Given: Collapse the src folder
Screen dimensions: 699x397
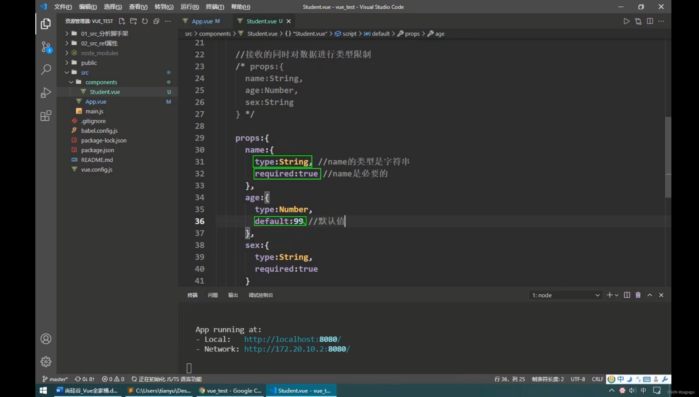Looking at the screenshot, I should 67,73.
